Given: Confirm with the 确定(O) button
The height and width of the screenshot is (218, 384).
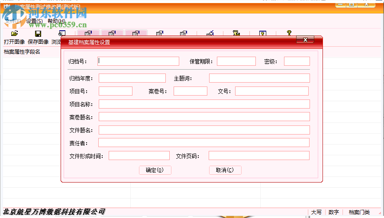Looking at the screenshot, I should tap(155, 170).
